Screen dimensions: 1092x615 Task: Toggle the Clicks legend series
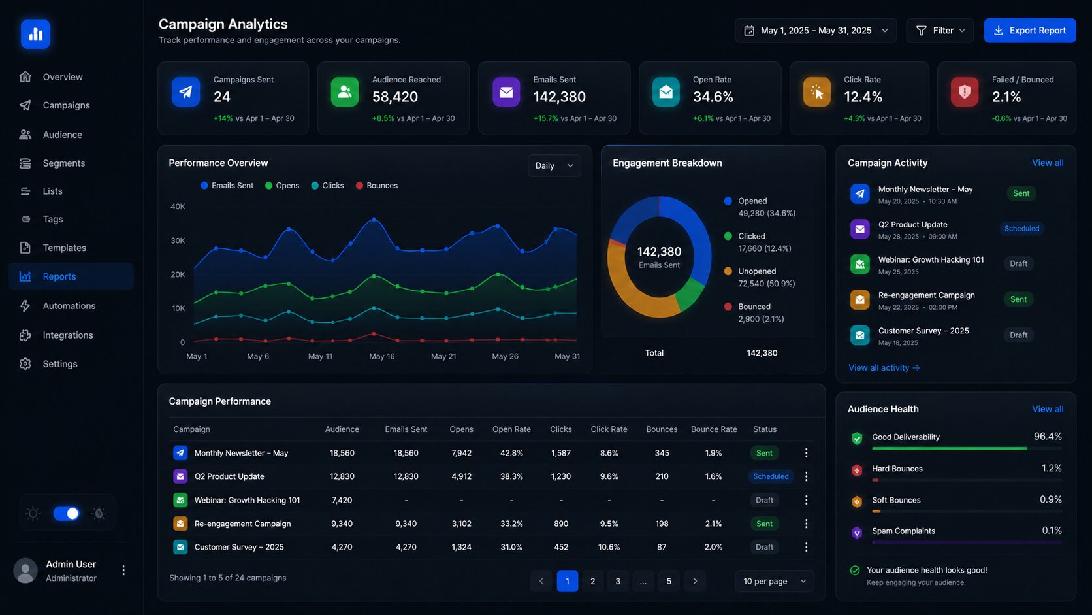coord(328,186)
